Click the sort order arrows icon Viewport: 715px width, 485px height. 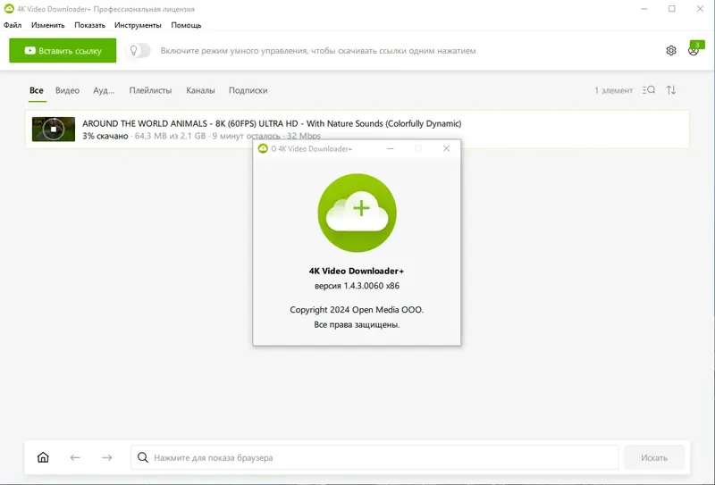(671, 90)
